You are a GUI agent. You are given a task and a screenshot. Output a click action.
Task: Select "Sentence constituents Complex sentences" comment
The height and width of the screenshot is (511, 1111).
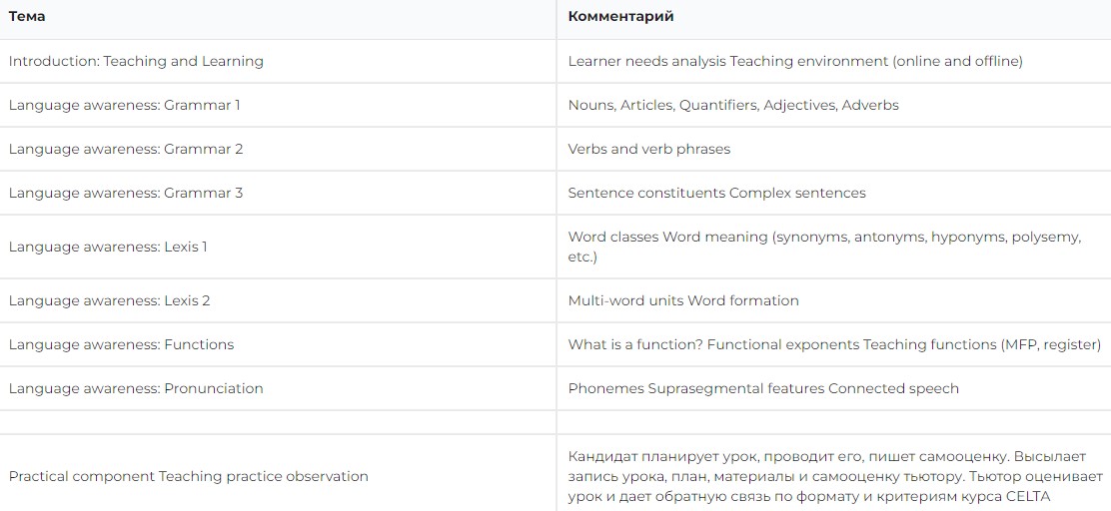[716, 193]
